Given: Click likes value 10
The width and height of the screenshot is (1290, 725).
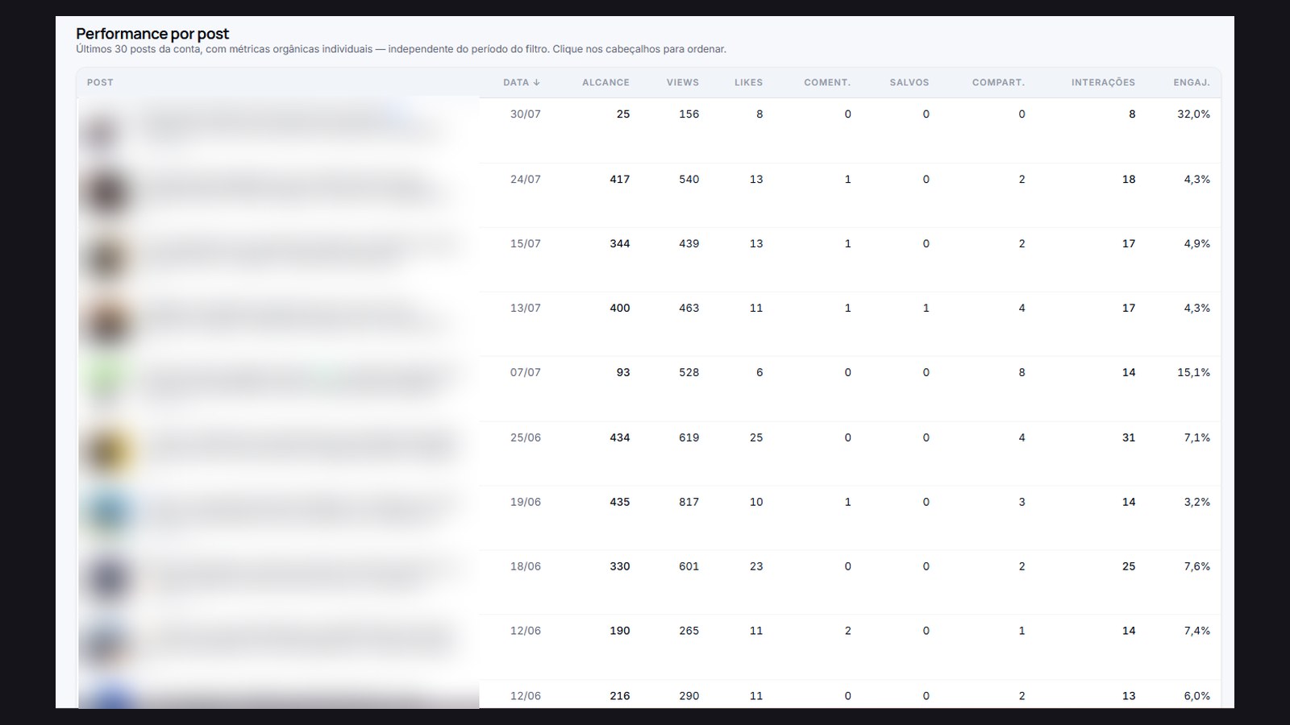Looking at the screenshot, I should (756, 502).
